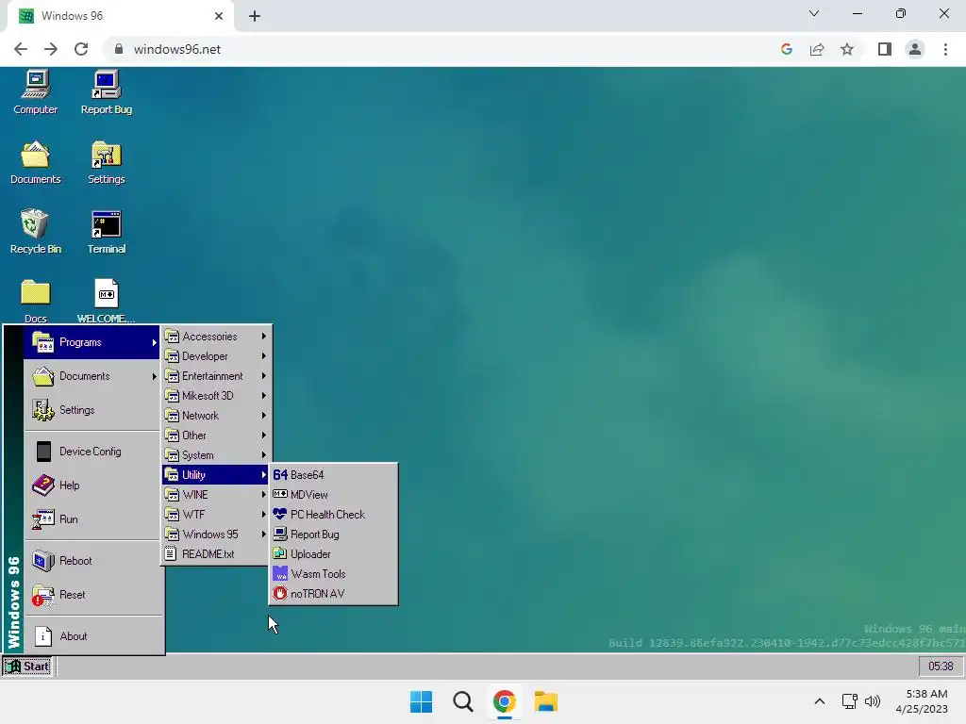The image size is (966, 724).
Task: Open the Recycle Bin icon
Action: click(35, 232)
